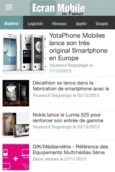This screenshot has height=172, width=115.
Task: Tap the white plus icon in pink image
Action: (16, 159)
